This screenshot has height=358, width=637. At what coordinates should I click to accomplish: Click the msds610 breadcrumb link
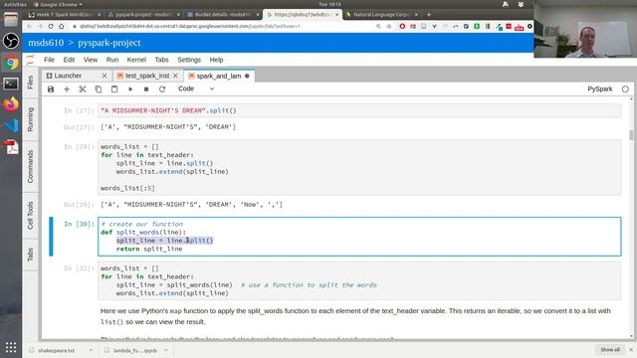point(46,43)
